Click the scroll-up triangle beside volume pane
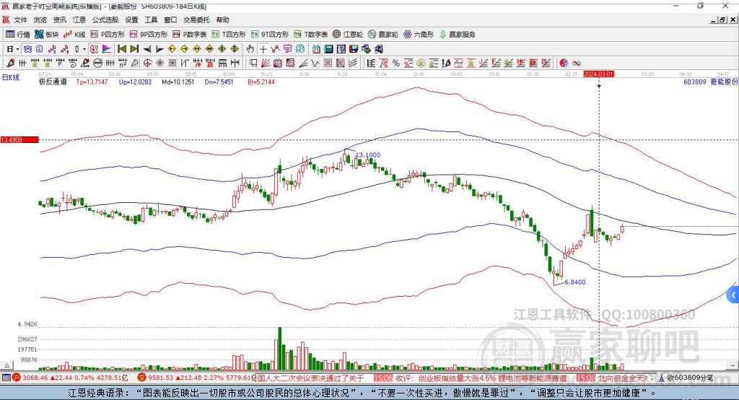 6,365
